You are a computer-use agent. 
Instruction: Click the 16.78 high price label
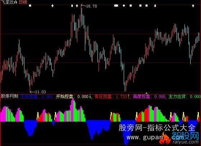click(x=92, y=6)
